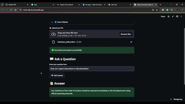Close the Project List Upwork tab
The height and width of the screenshot is (104, 185).
pyautogui.click(x=79, y=5)
